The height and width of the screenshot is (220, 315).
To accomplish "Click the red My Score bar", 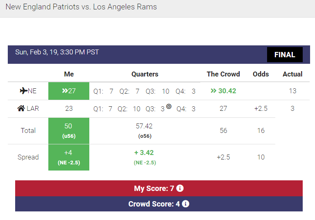I will [159, 189].
